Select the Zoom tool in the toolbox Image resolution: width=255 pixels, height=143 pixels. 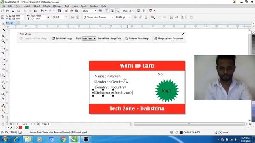coord(3,41)
